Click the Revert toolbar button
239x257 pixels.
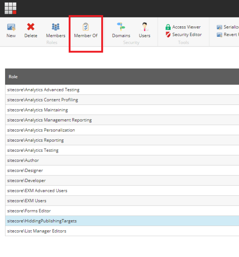[220, 35]
